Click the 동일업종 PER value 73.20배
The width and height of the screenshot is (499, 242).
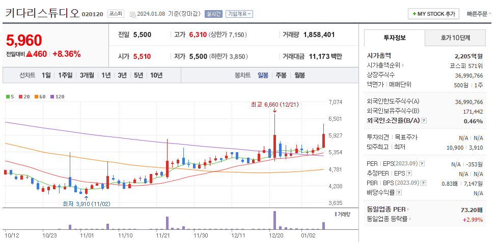pyautogui.click(x=472, y=210)
